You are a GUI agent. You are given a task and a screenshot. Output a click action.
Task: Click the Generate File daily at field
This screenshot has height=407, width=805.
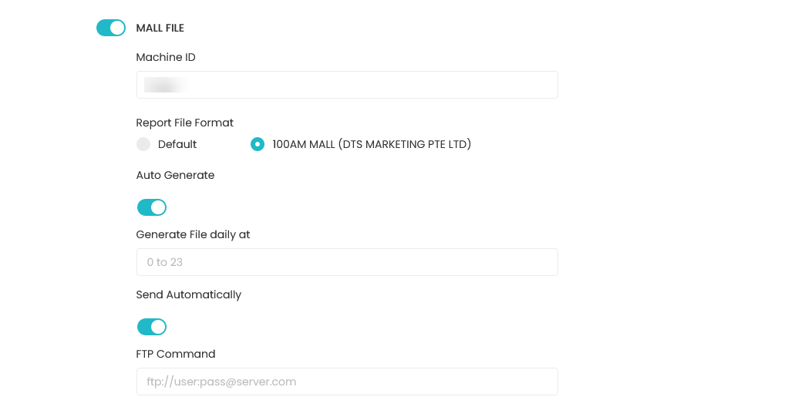tap(347, 262)
